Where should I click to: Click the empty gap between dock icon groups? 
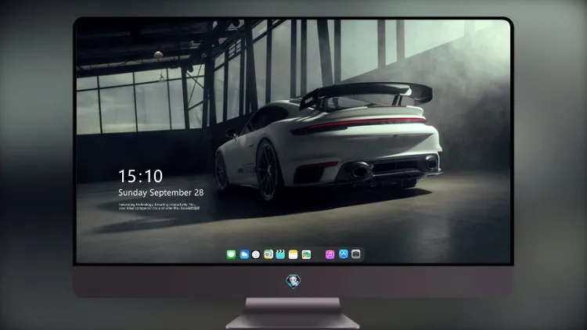click(319, 254)
